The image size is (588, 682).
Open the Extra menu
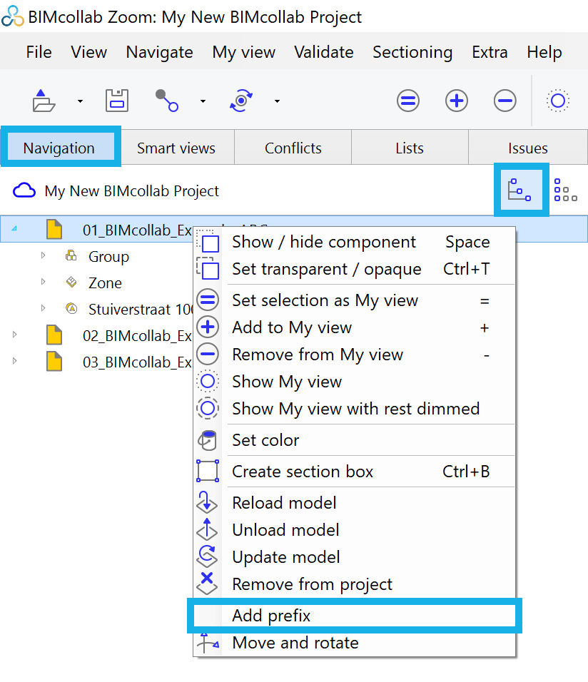point(490,52)
